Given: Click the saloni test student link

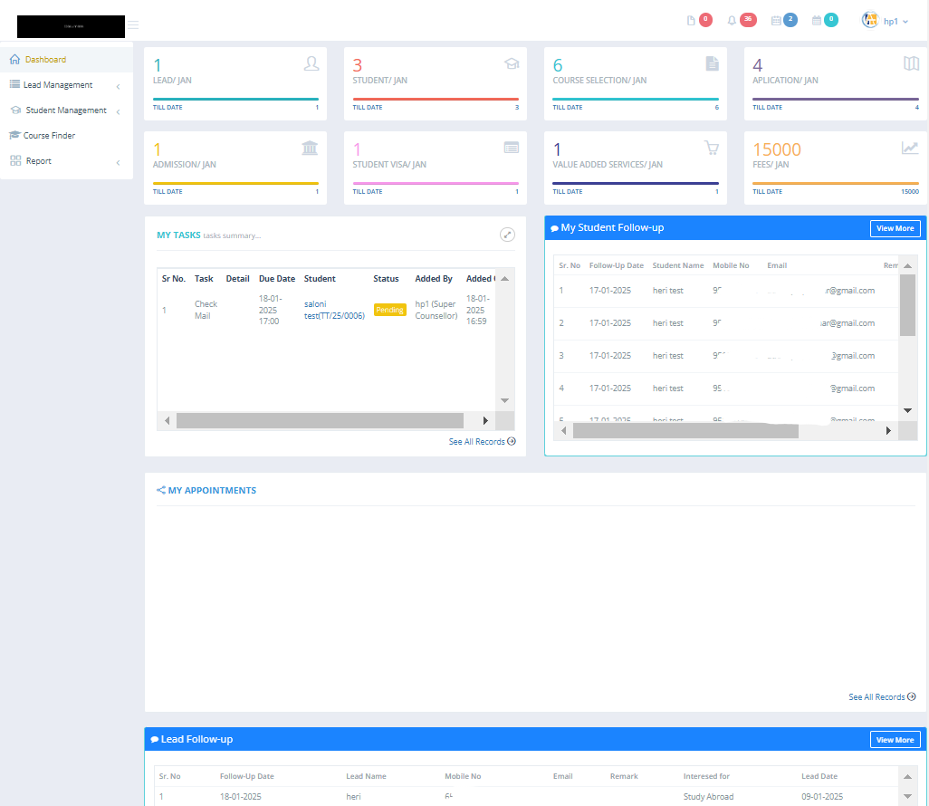Looking at the screenshot, I should pos(334,310).
